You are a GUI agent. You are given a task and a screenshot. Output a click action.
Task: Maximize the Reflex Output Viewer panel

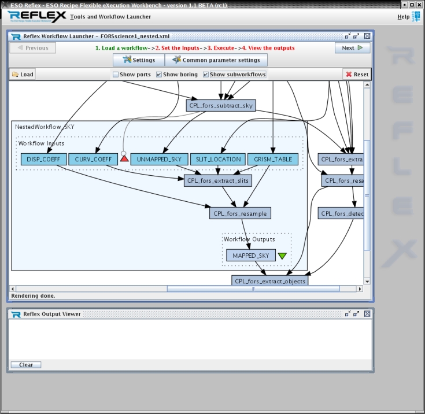(x=357, y=313)
